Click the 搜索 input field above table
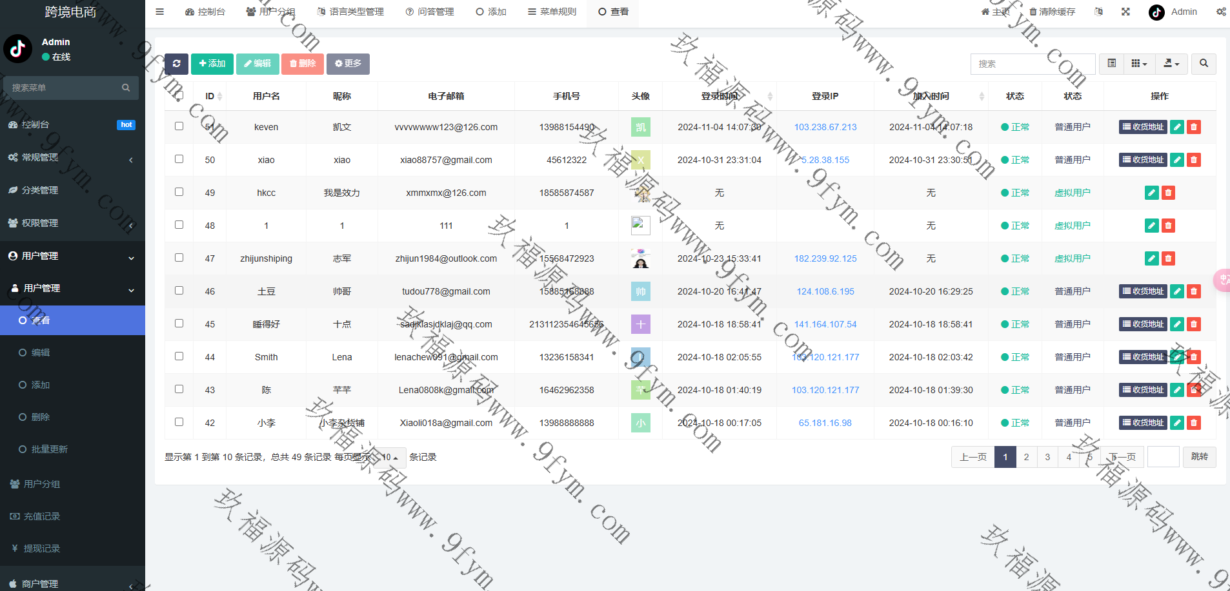The width and height of the screenshot is (1230, 591). (1033, 64)
